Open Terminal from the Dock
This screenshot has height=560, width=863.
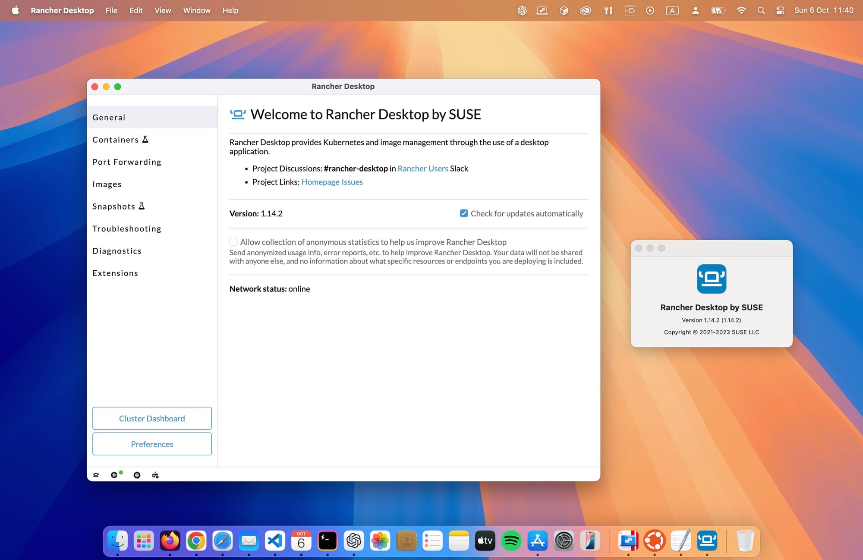click(x=328, y=541)
